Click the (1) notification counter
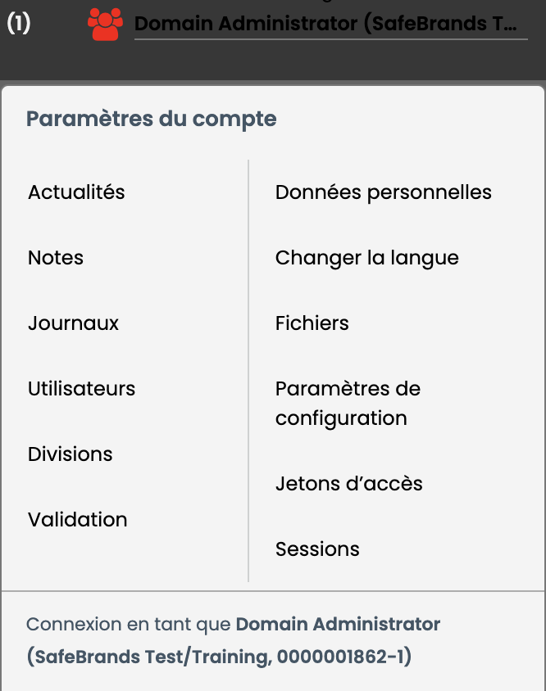 coord(19,24)
